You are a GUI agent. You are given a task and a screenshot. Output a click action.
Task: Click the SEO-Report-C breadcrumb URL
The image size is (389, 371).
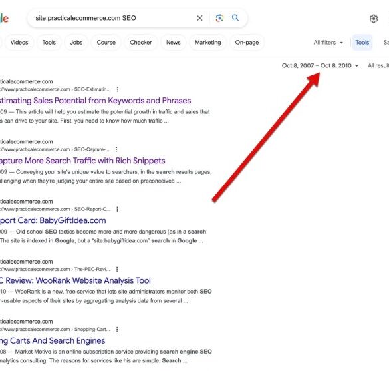click(x=55, y=210)
